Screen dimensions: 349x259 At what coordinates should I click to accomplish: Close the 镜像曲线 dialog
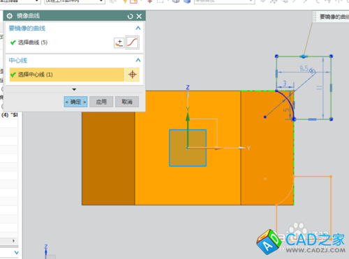pos(139,16)
